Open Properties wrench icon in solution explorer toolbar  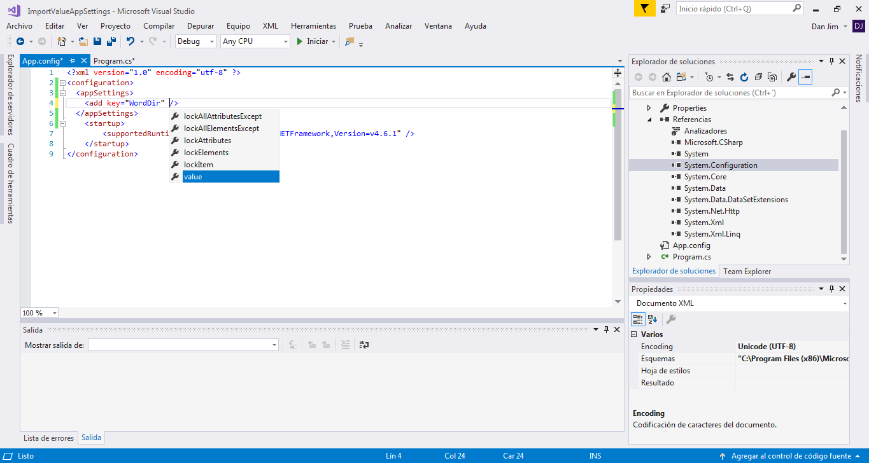[791, 77]
